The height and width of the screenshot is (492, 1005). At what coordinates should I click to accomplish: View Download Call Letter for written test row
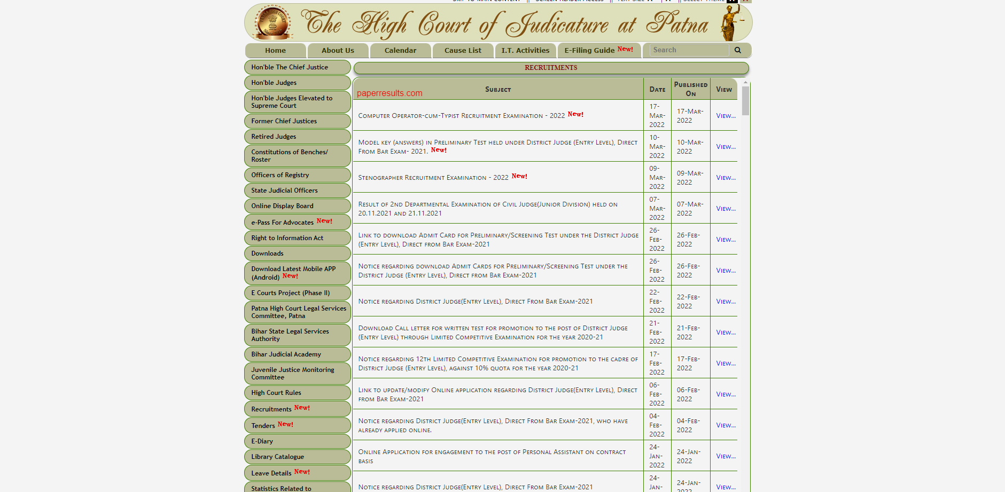click(726, 332)
